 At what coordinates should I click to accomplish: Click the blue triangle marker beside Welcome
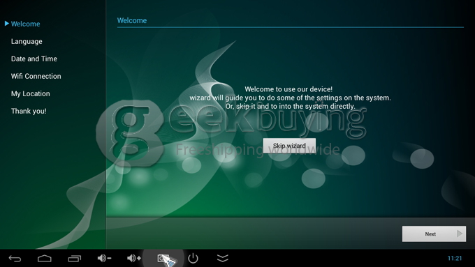[x=7, y=23]
